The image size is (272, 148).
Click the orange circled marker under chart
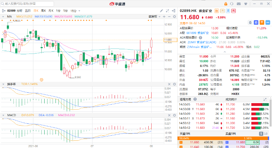coord(41,80)
